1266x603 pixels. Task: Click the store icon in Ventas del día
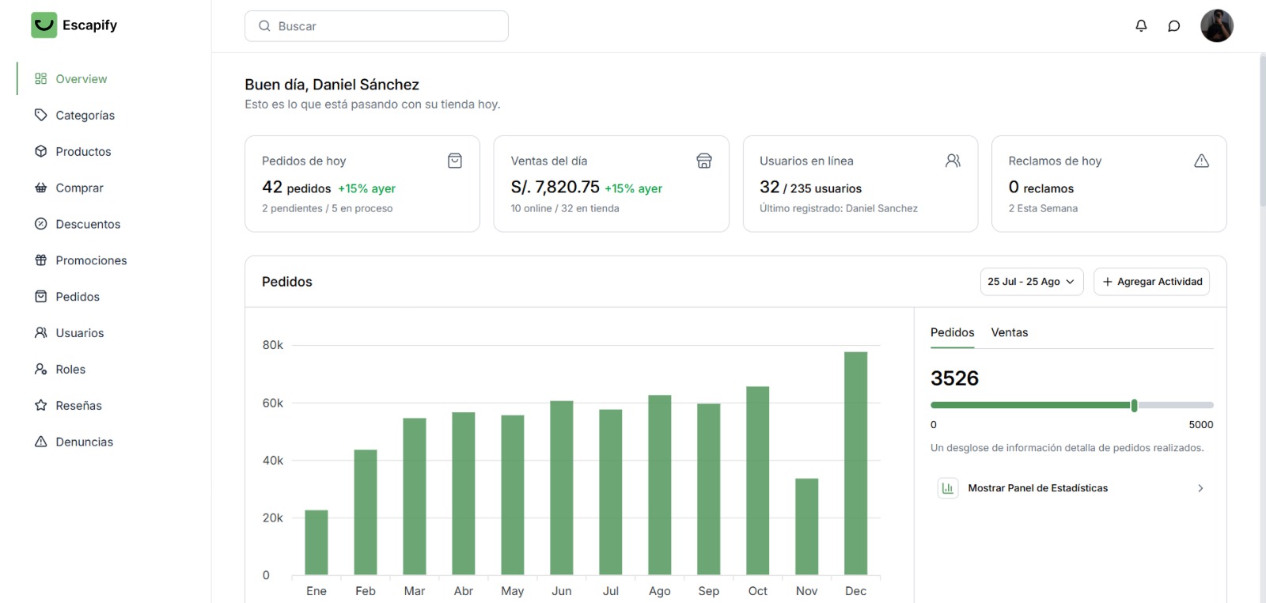coord(703,161)
